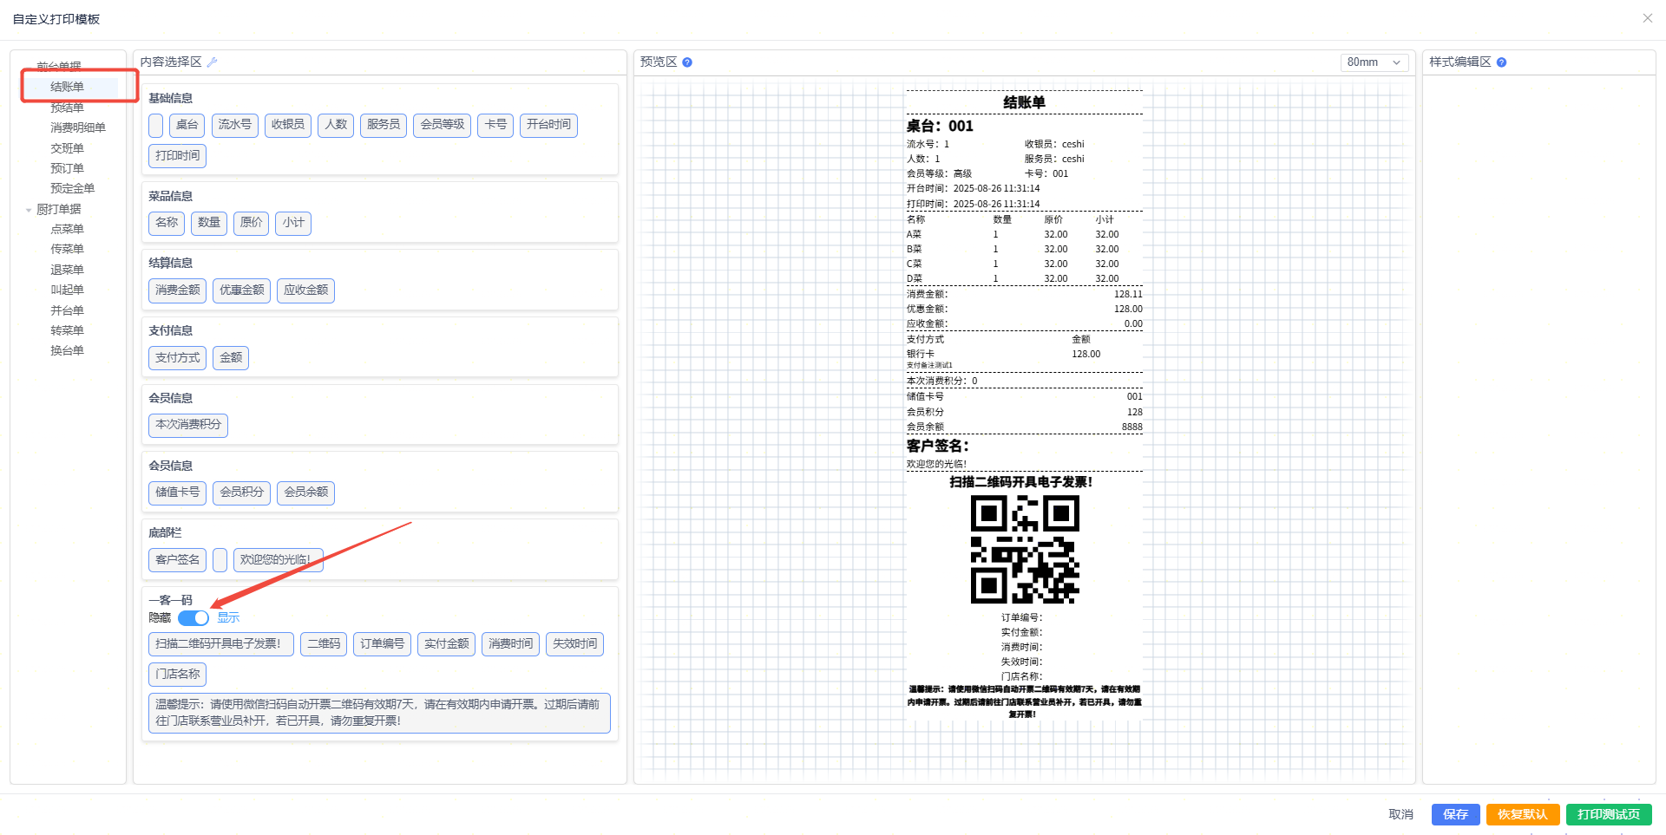Select the 消费金额 field tag
The height and width of the screenshot is (835, 1666).
[177, 290]
